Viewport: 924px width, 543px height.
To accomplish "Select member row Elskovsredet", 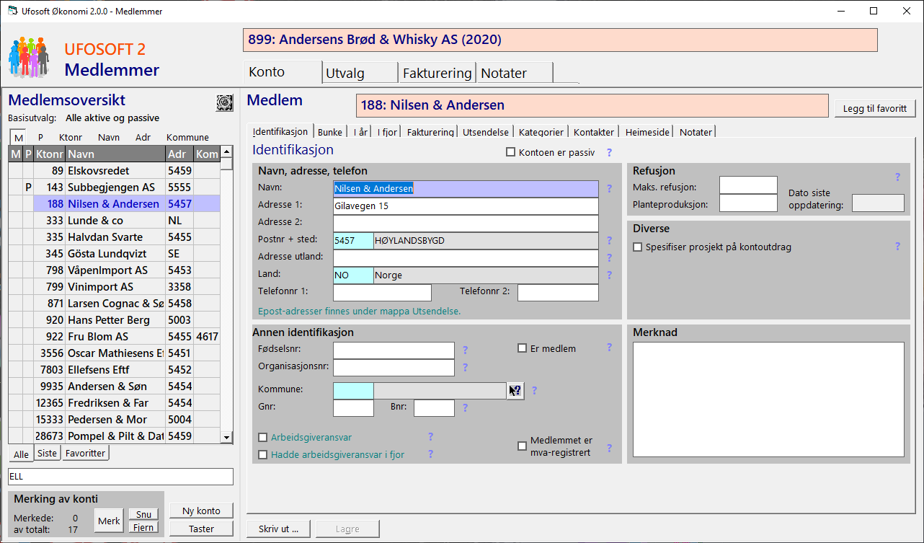I will pyautogui.click(x=114, y=171).
